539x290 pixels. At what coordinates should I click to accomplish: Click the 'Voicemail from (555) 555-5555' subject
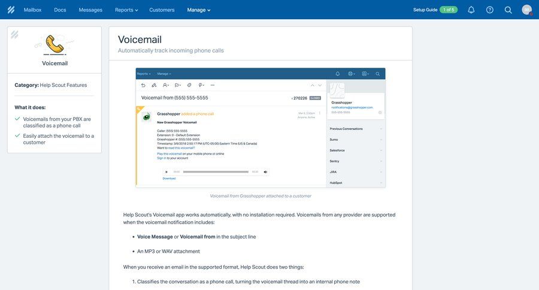pos(175,98)
